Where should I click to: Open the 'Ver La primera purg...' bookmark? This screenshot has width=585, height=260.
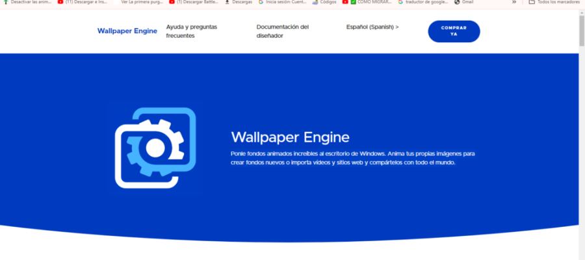click(140, 3)
